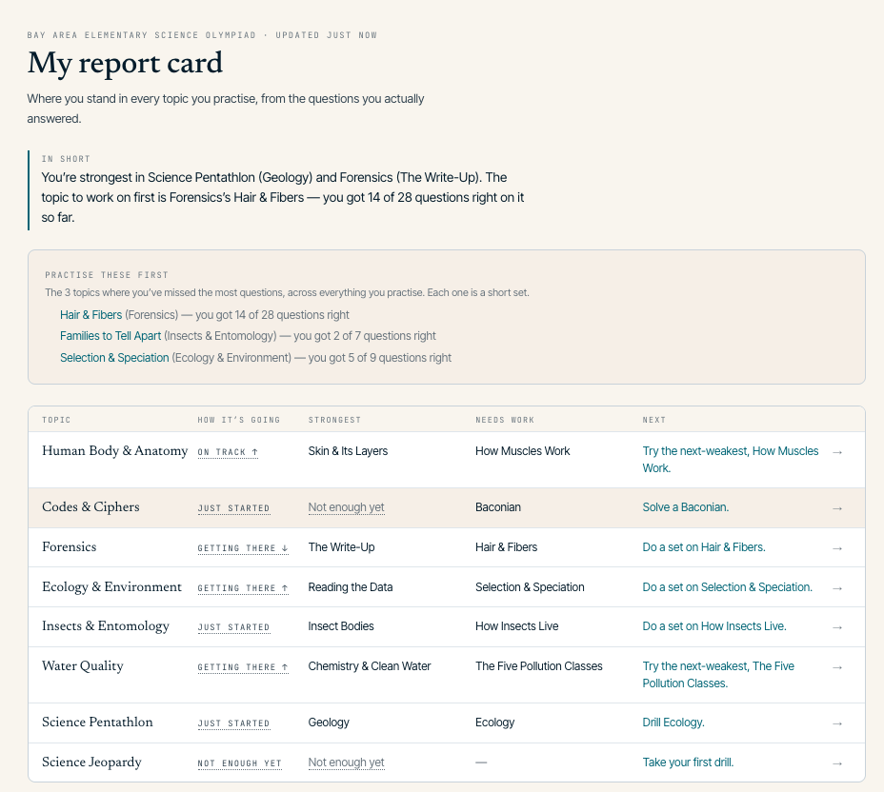Click 'Insect Bodies' strongest cell
The width and height of the screenshot is (884, 792).
click(x=340, y=625)
